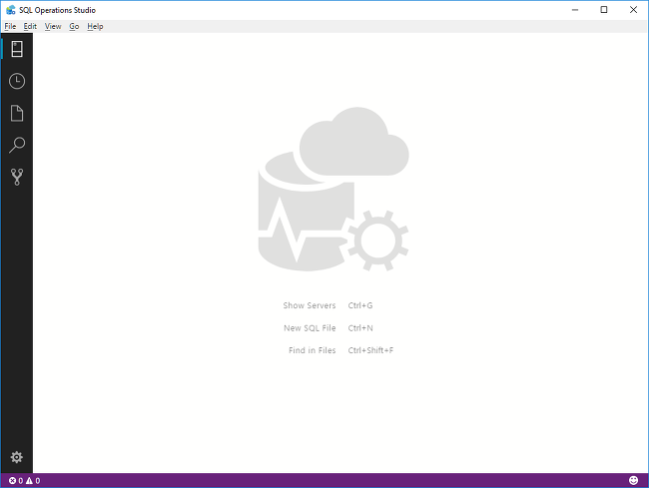Open the Edit menu
This screenshot has width=649, height=488.
tap(30, 27)
